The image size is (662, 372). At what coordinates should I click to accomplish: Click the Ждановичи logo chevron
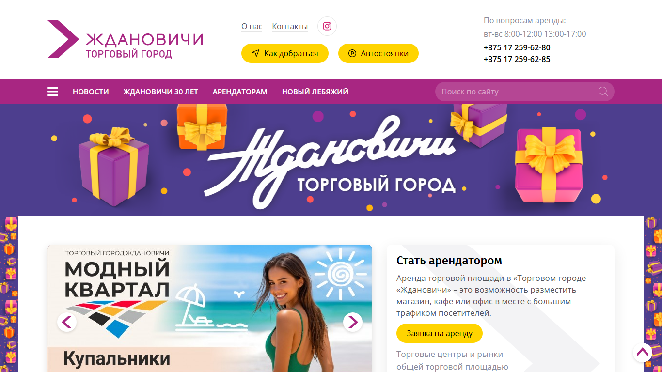[x=63, y=39]
